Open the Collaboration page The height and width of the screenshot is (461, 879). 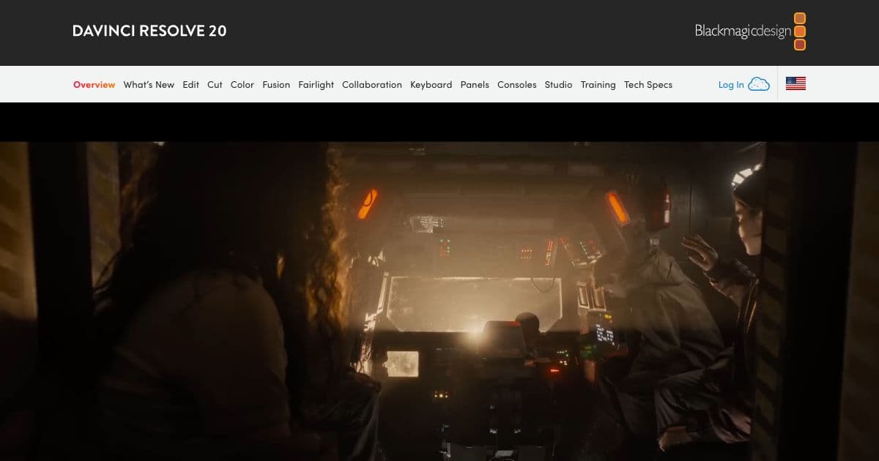[x=372, y=84]
